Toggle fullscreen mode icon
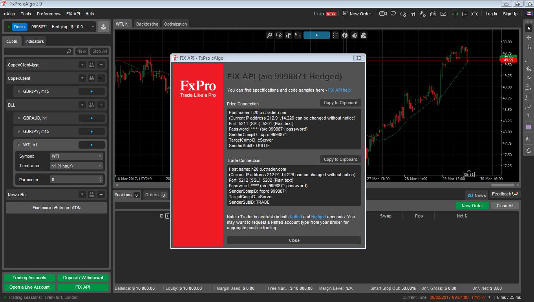 click(474, 14)
